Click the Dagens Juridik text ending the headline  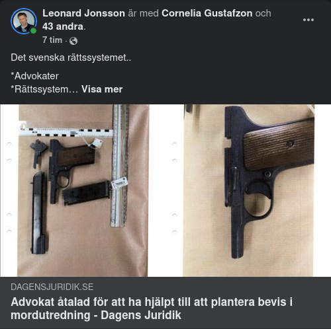pyautogui.click(x=141, y=315)
